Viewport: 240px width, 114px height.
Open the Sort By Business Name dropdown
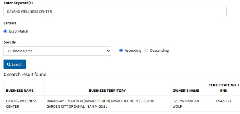point(57,51)
